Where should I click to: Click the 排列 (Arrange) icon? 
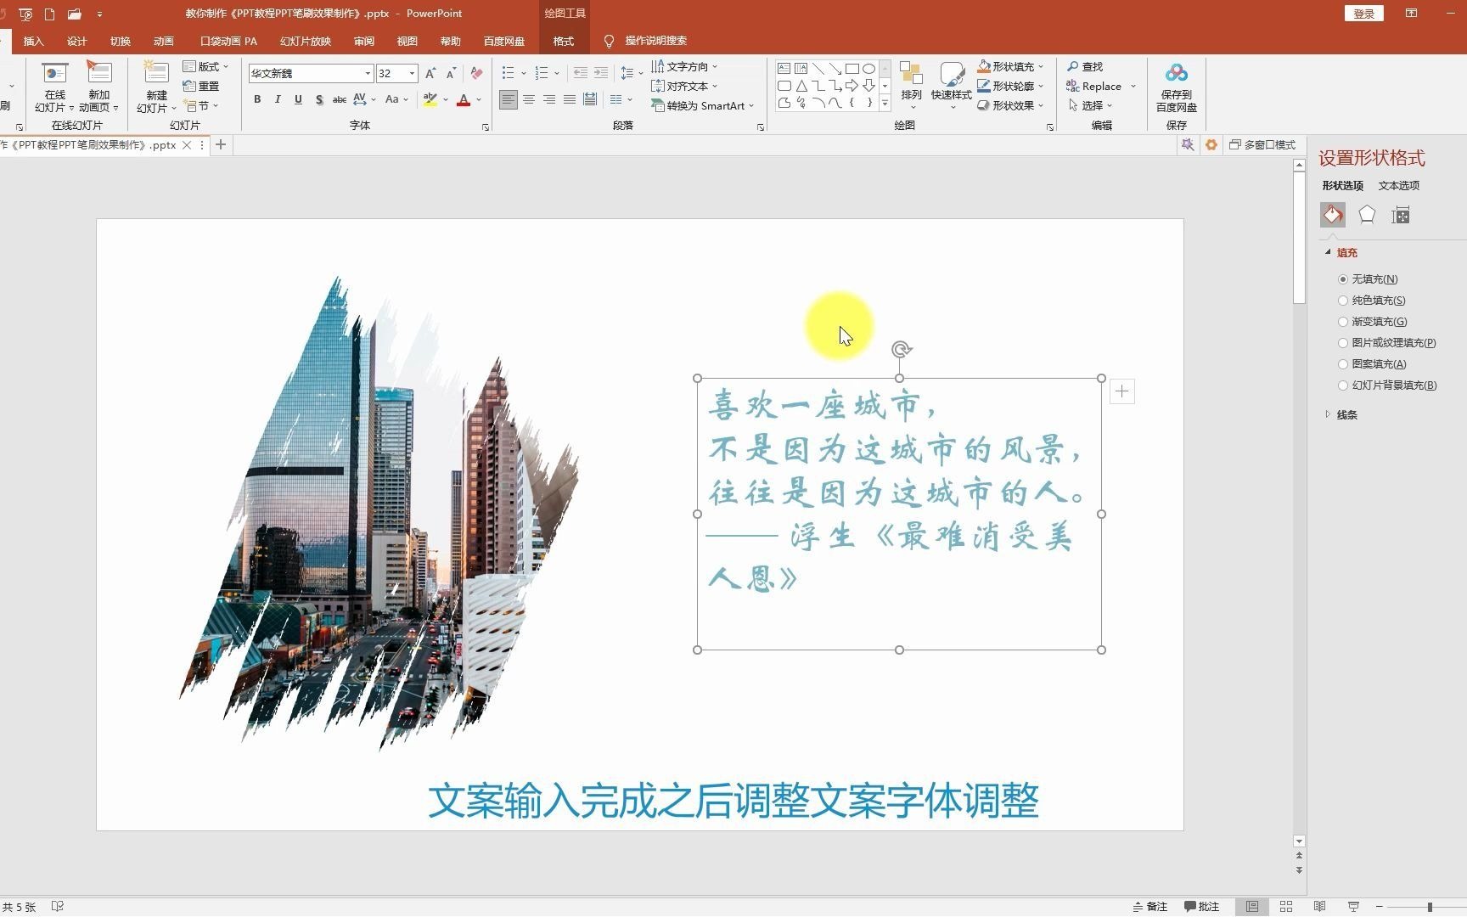coord(911,85)
